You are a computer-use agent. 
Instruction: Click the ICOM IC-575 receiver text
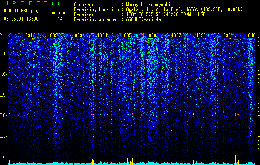click(x=166, y=14)
